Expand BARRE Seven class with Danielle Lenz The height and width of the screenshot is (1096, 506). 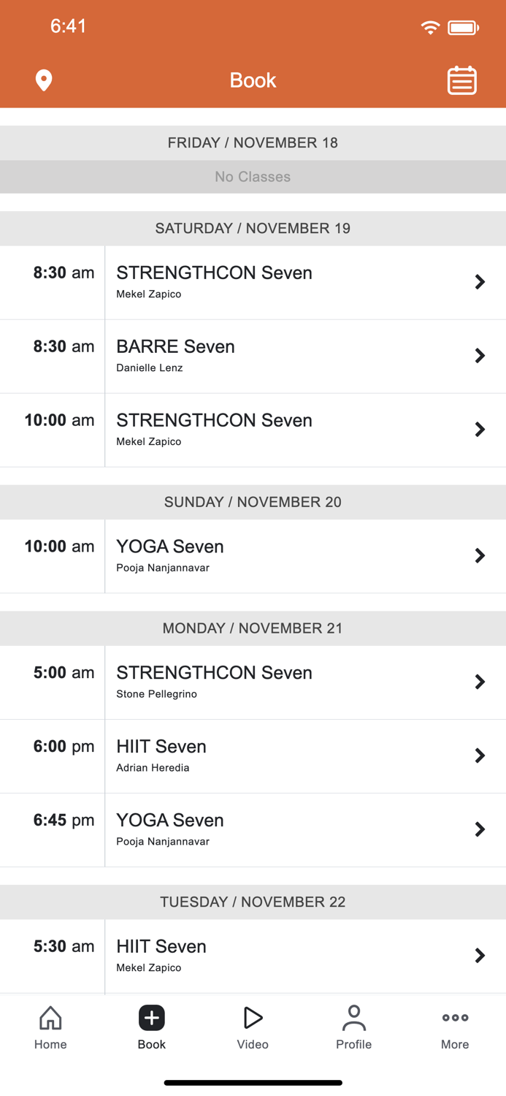coord(253,356)
